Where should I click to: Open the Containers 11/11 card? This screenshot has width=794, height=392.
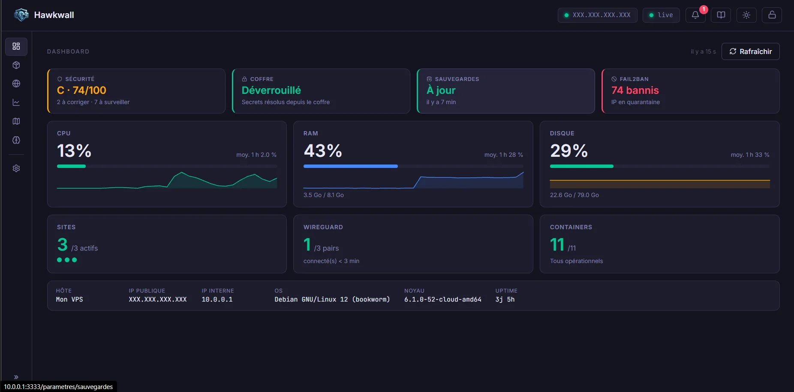[x=660, y=244]
